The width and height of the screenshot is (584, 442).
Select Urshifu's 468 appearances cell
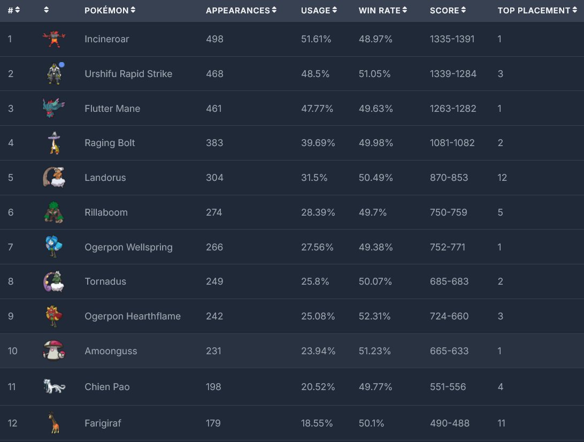click(x=215, y=74)
